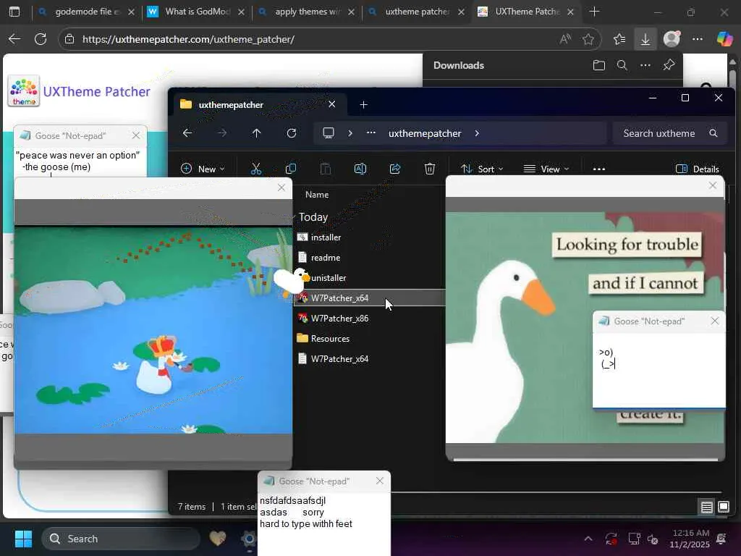The height and width of the screenshot is (556, 741).
Task: Switch to the godemode file browser tab
Action: [87, 12]
